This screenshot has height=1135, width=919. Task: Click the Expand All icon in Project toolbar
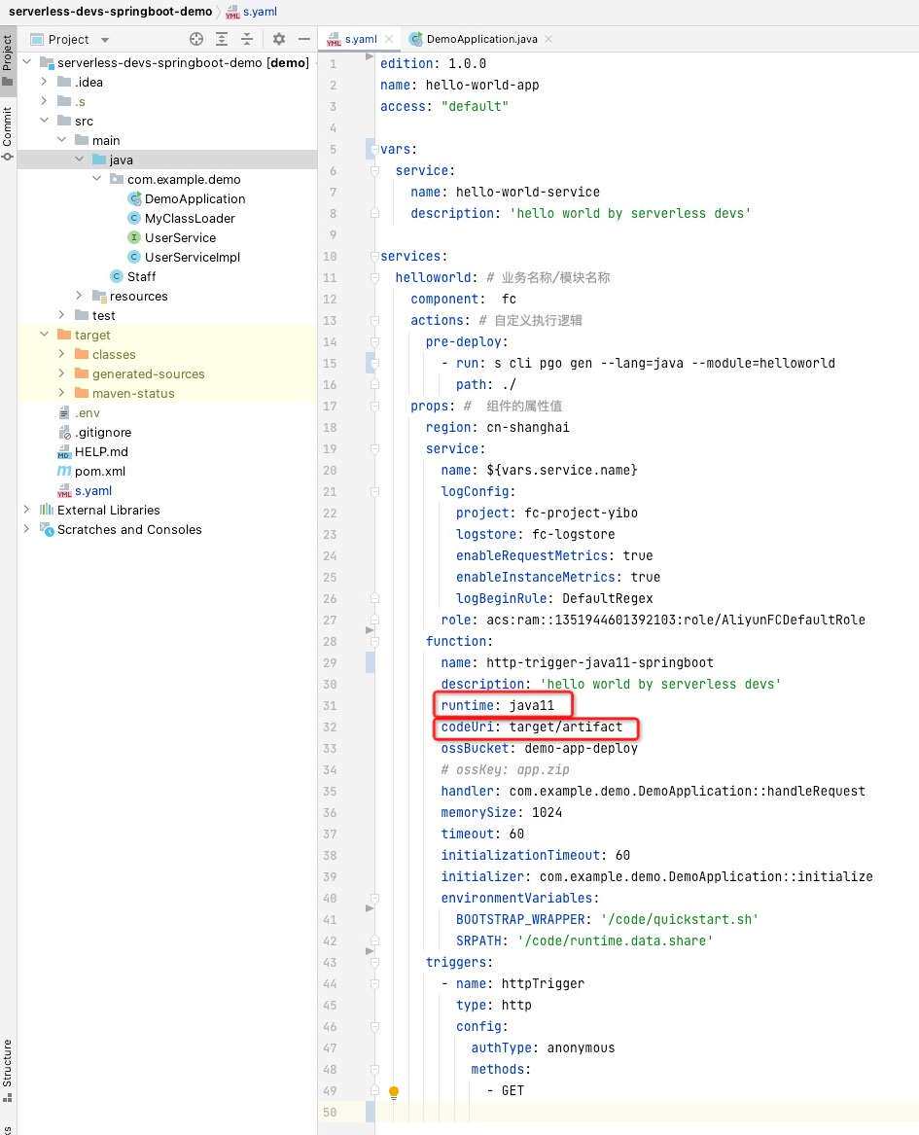222,39
